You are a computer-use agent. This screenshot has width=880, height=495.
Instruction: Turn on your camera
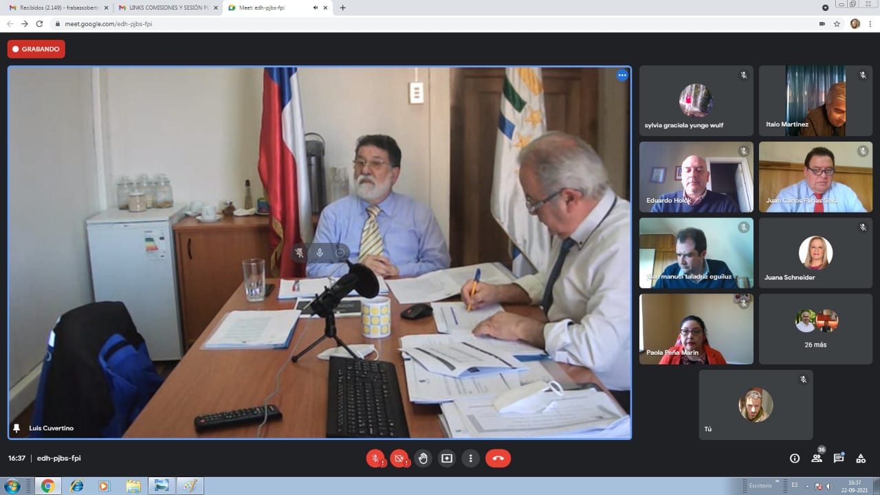pos(399,459)
